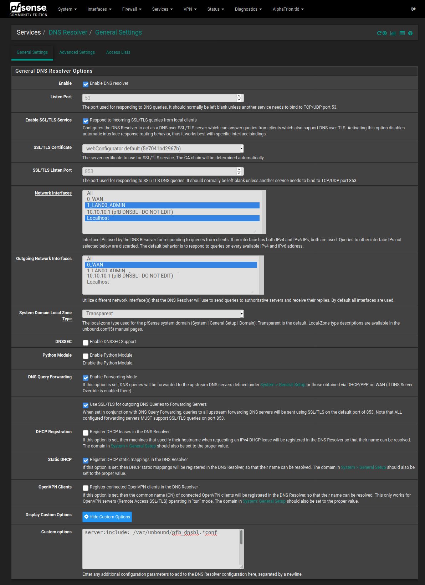Toggle the Enable Forwarding Mode checkbox
This screenshot has width=425, height=585.
tap(86, 378)
